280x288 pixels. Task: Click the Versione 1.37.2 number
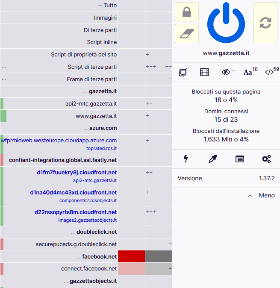(267, 178)
